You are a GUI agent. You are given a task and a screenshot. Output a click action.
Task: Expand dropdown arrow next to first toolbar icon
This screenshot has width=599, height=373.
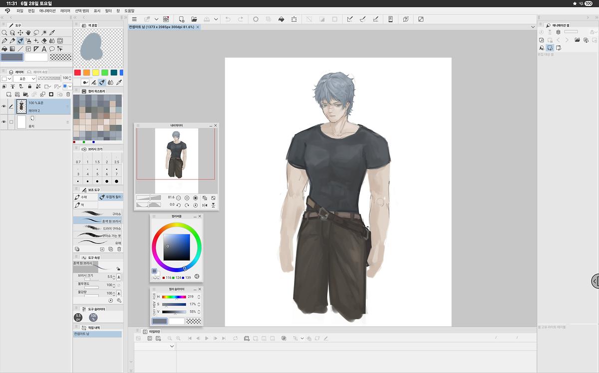(156, 19)
